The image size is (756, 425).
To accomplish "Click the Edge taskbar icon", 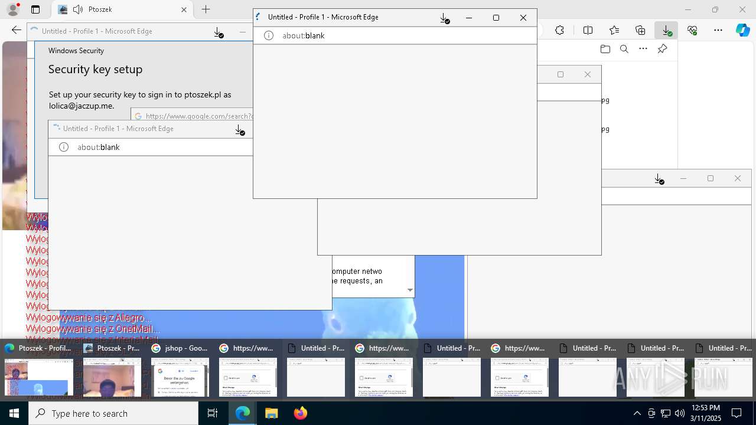I will tap(243, 413).
